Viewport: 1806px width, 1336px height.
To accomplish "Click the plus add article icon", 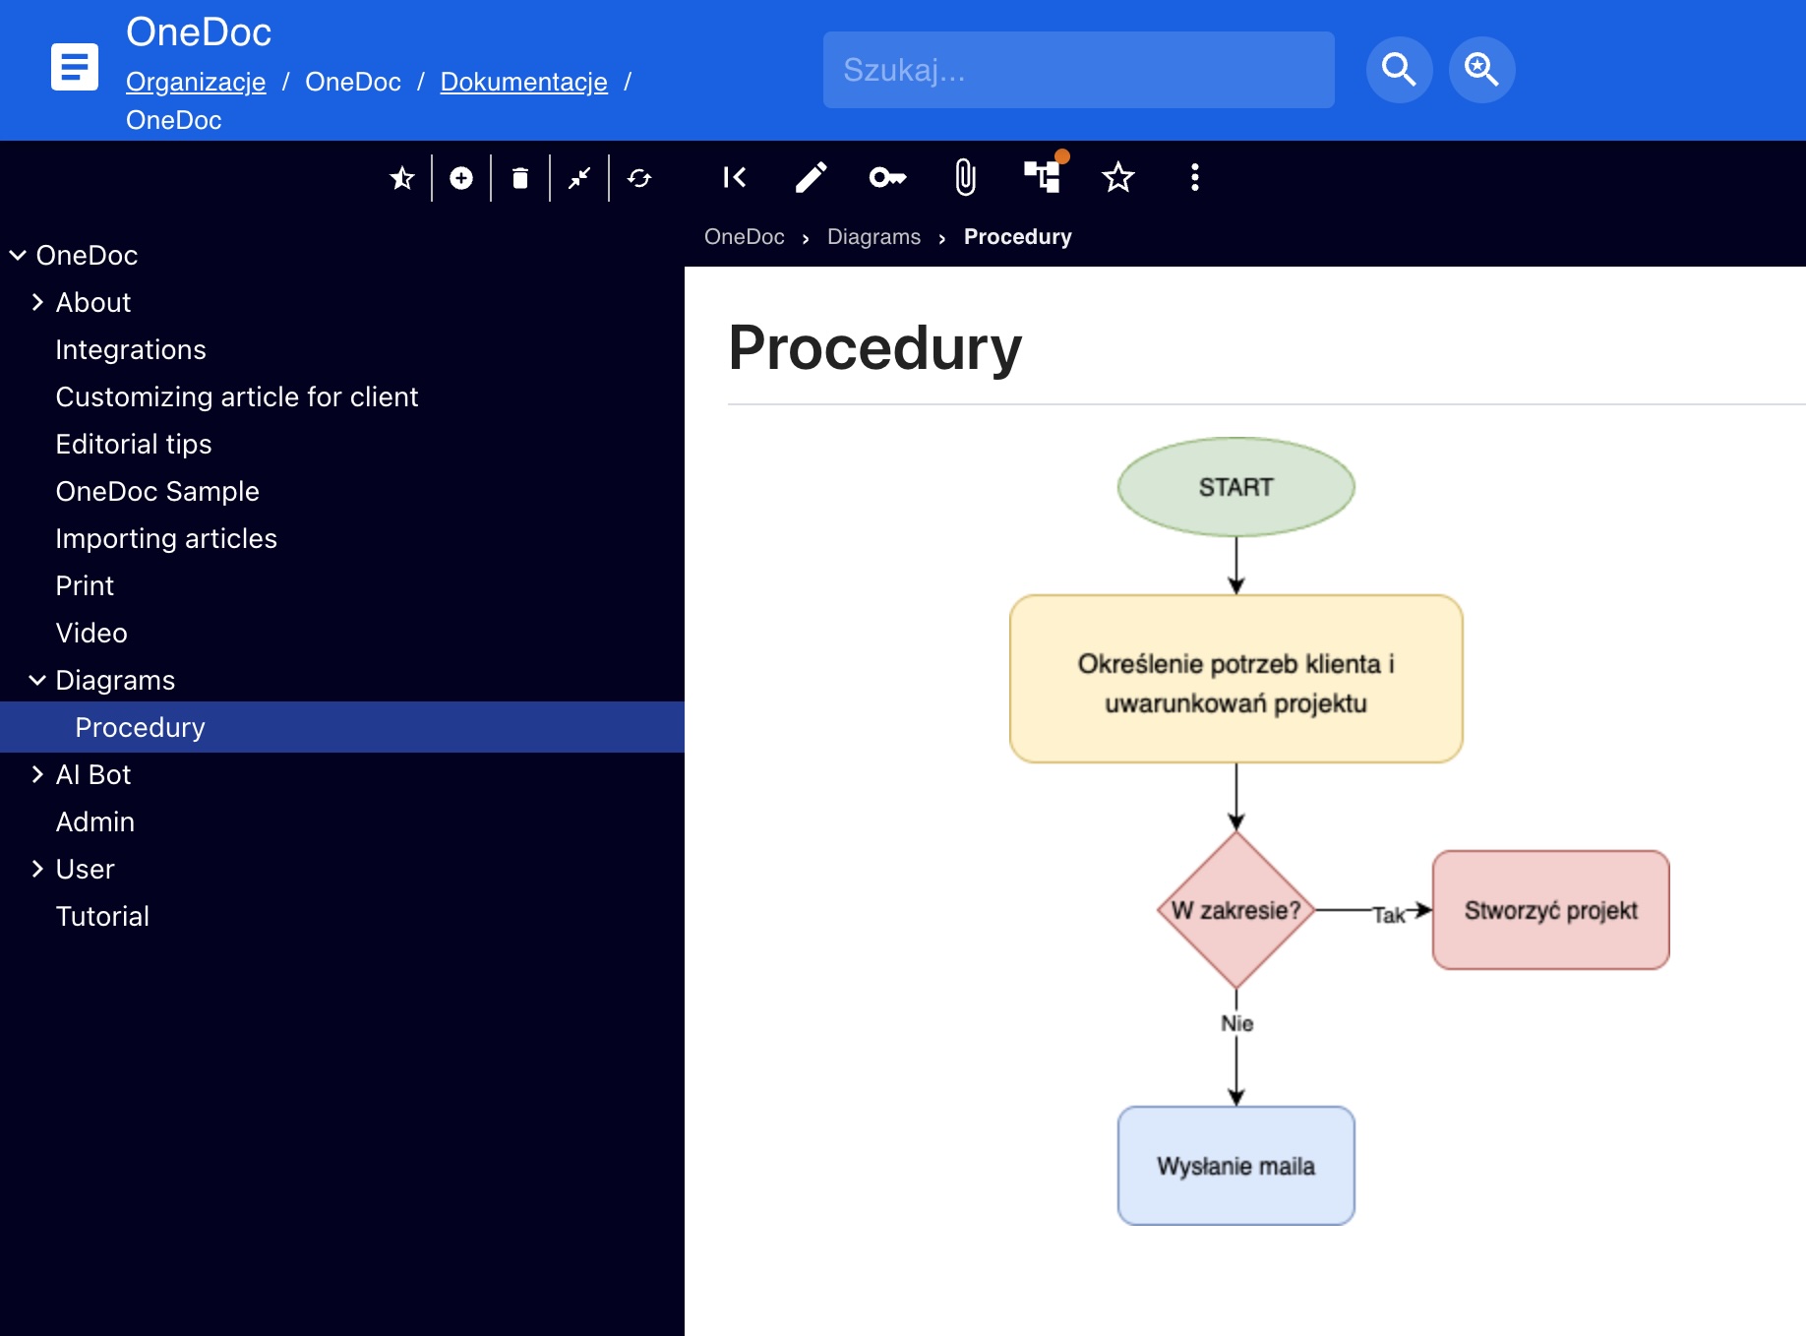I will [461, 178].
